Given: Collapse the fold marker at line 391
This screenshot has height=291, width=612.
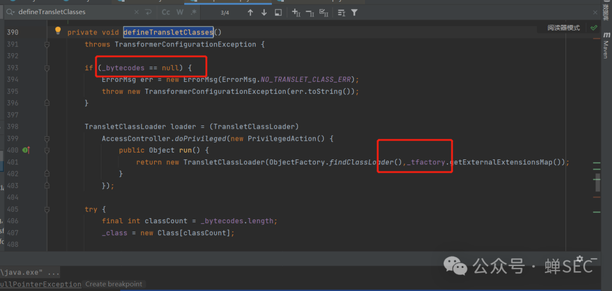Looking at the screenshot, I should click(47, 45).
